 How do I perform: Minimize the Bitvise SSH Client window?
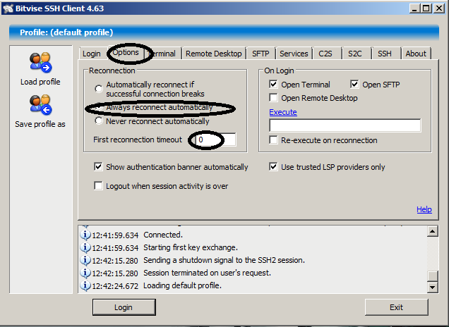[414, 8]
